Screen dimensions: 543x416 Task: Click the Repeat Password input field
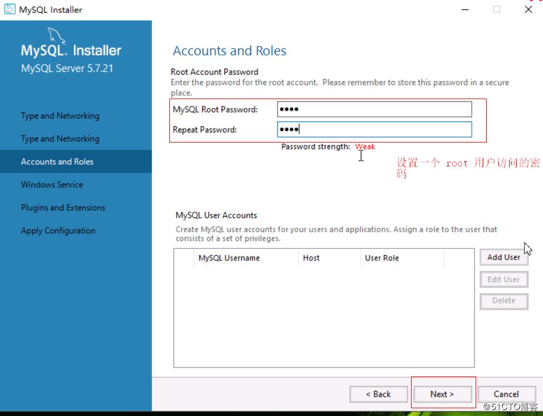(373, 129)
